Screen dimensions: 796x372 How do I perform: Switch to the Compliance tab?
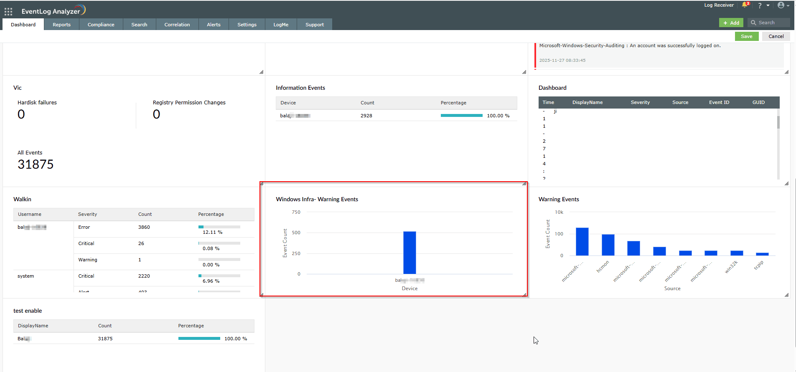coord(101,25)
